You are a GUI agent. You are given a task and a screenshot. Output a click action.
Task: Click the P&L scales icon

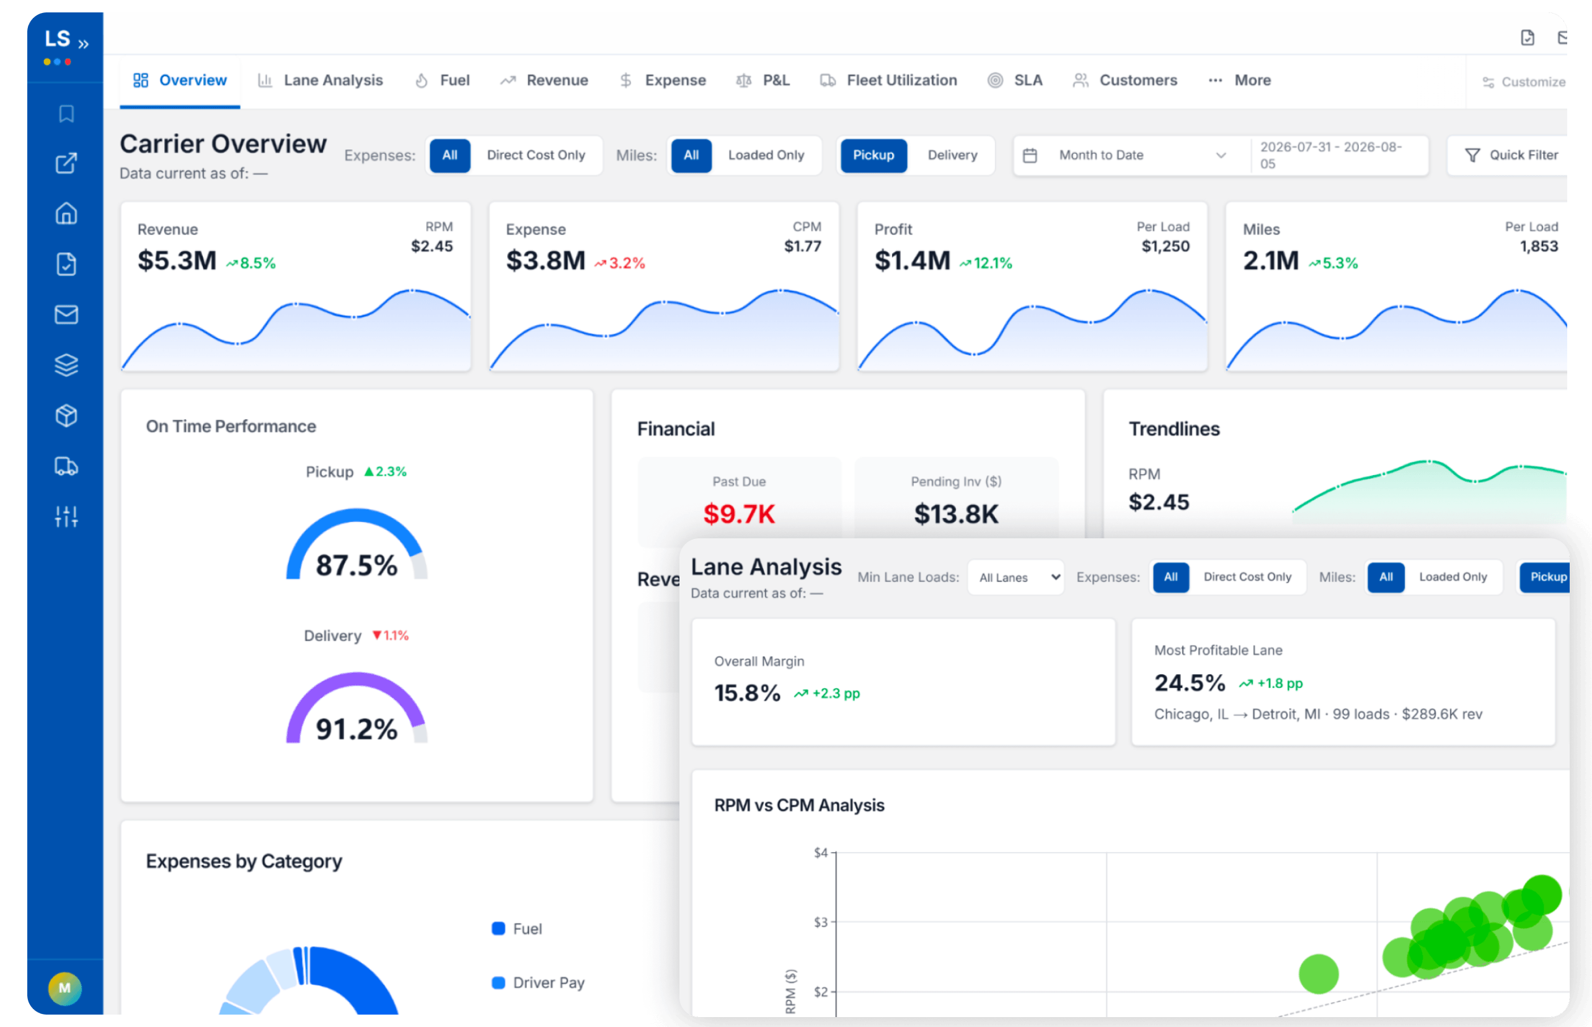click(744, 80)
